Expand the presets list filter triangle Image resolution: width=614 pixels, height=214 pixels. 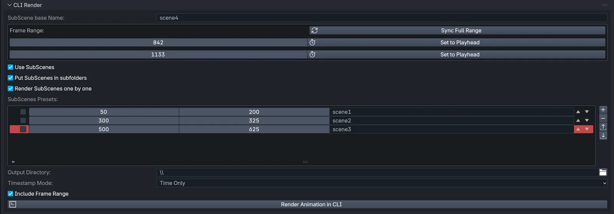click(x=13, y=162)
